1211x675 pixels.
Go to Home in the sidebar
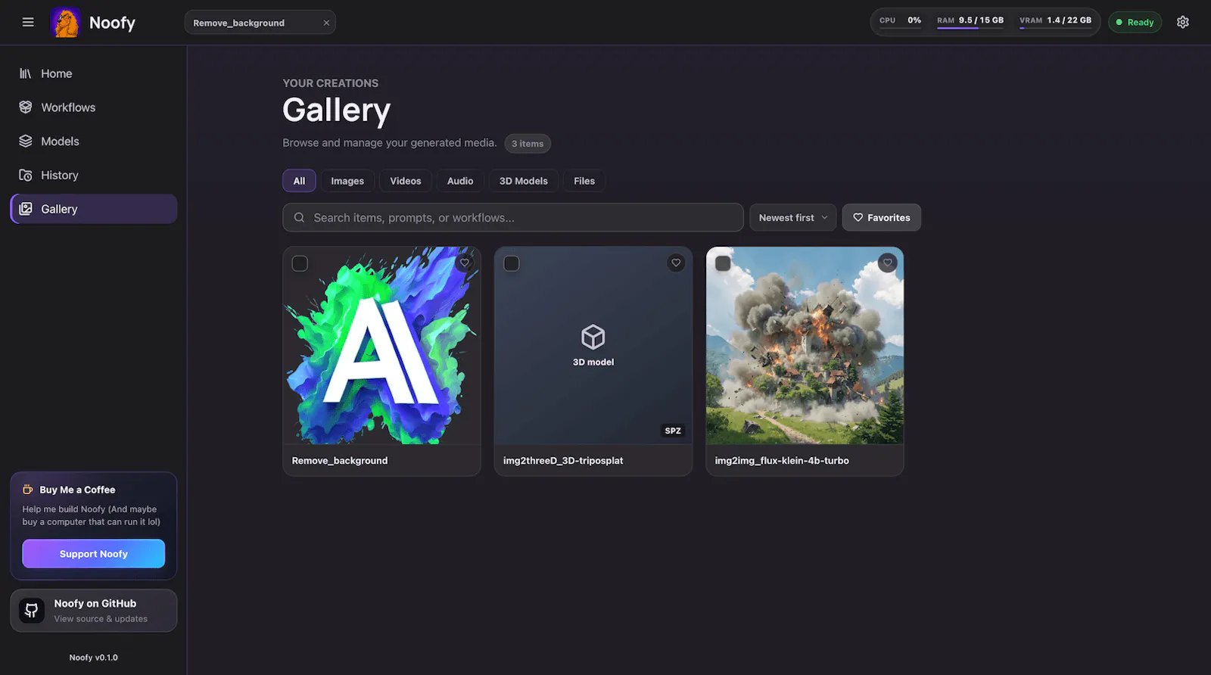[94, 73]
